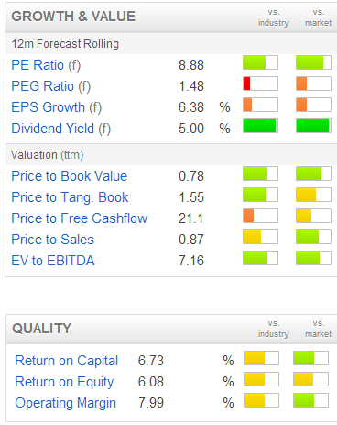
Task: Select the Price to Book Value link
Action: tap(70, 176)
